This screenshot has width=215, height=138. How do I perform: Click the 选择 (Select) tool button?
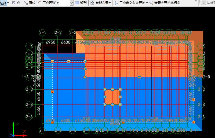click(3, 3)
